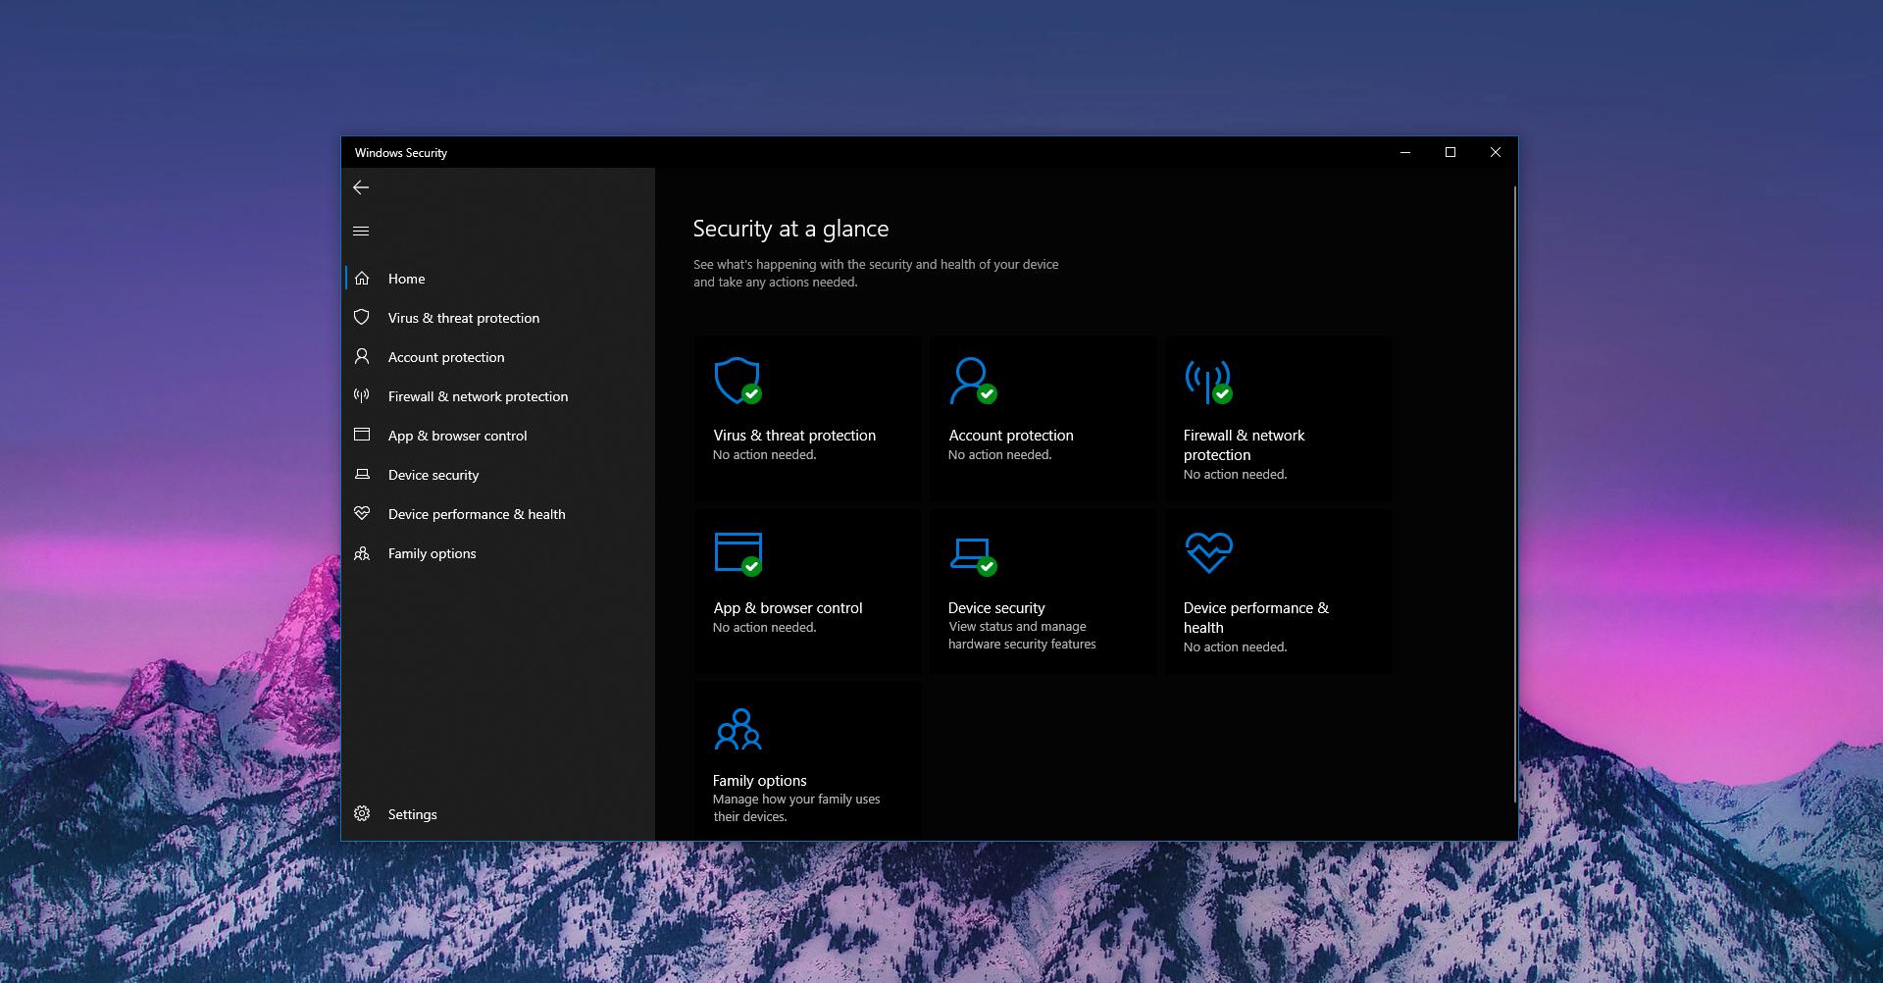This screenshot has height=983, width=1883.
Task: Select Device security sidebar label
Action: pos(433,475)
